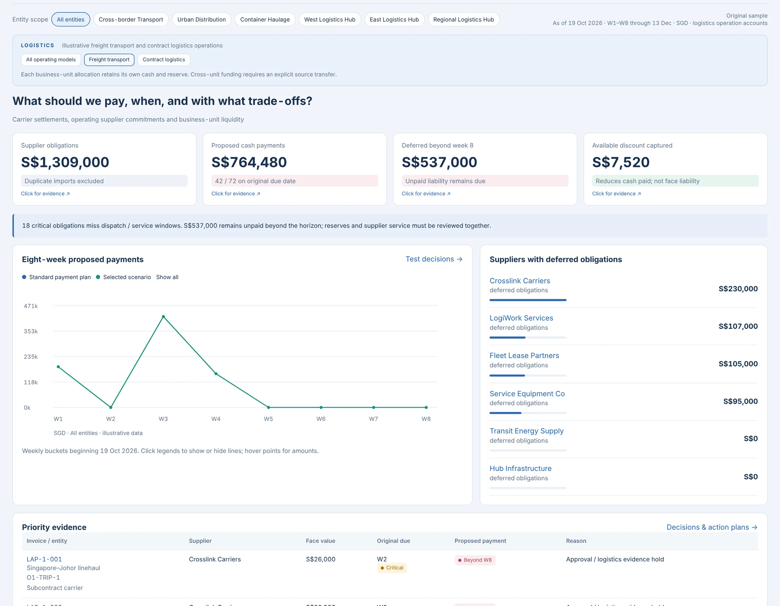Click the S$26,000 face value cell
Screen dimensions: 780x606
[x=321, y=559]
